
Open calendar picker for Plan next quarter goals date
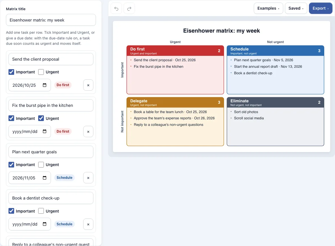pyautogui.click(x=44, y=178)
